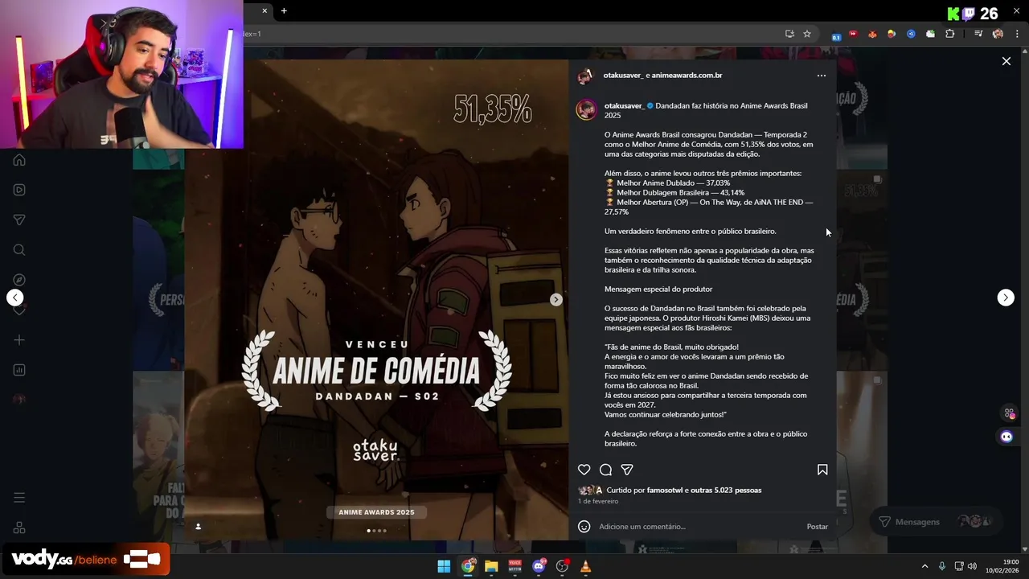This screenshot has height=579, width=1029.
Task: Click the Postar button
Action: (817, 527)
